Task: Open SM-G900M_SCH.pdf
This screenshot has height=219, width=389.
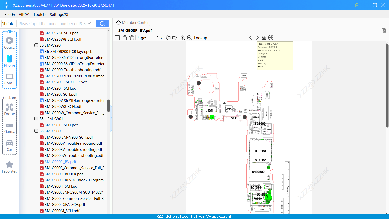Action: coord(62,211)
